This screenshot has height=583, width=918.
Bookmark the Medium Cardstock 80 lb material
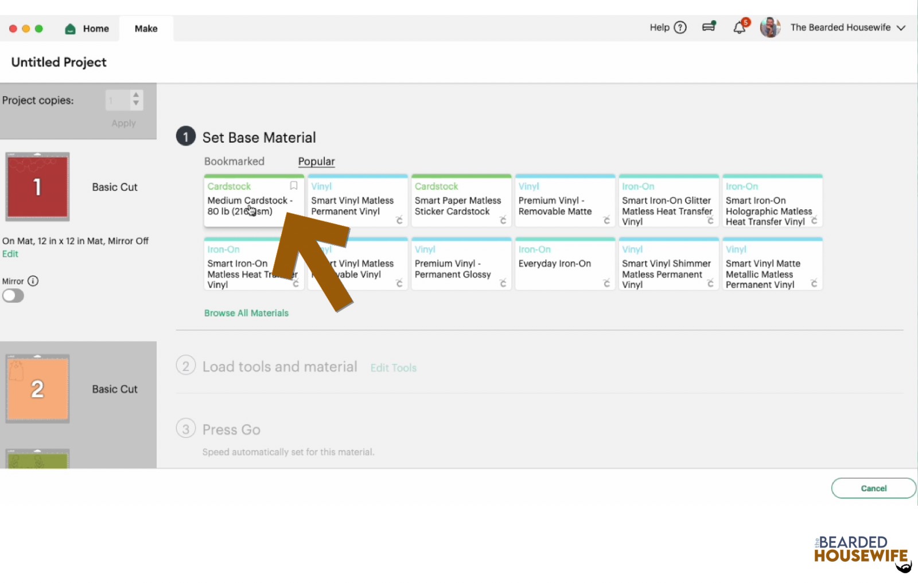coord(294,186)
